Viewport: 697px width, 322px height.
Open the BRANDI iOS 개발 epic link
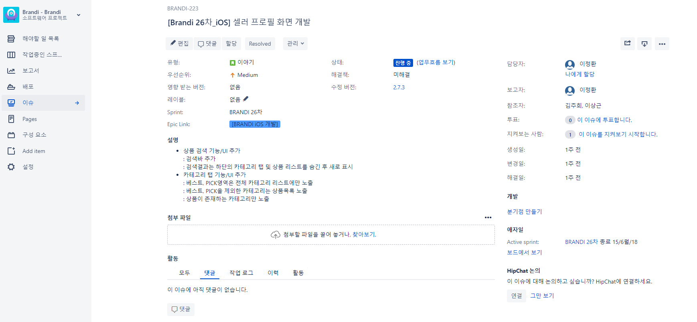coord(255,124)
